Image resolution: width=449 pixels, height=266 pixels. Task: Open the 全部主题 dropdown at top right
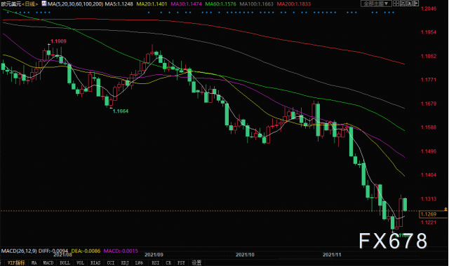pos(376,3)
